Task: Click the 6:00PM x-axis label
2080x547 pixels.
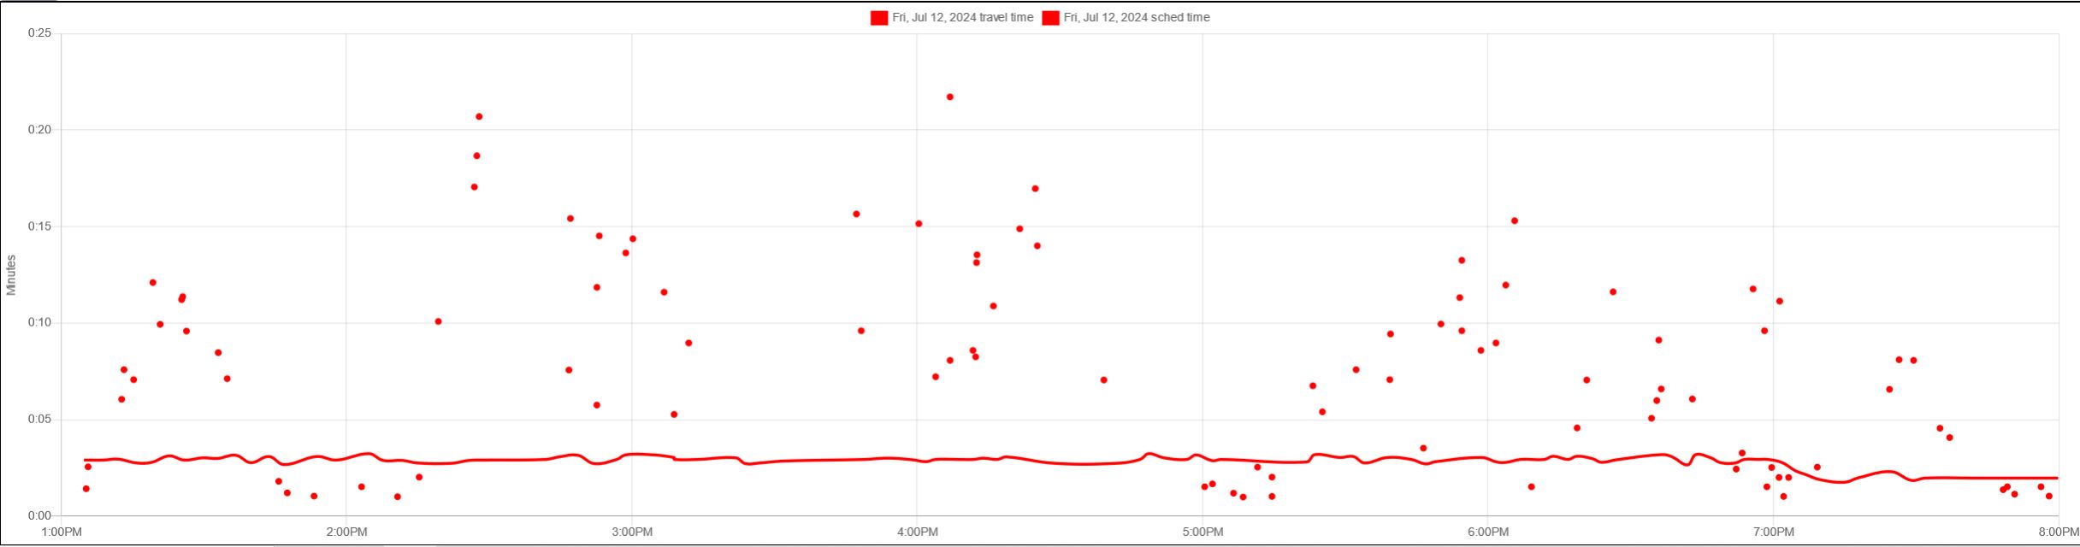Action: 1487,532
